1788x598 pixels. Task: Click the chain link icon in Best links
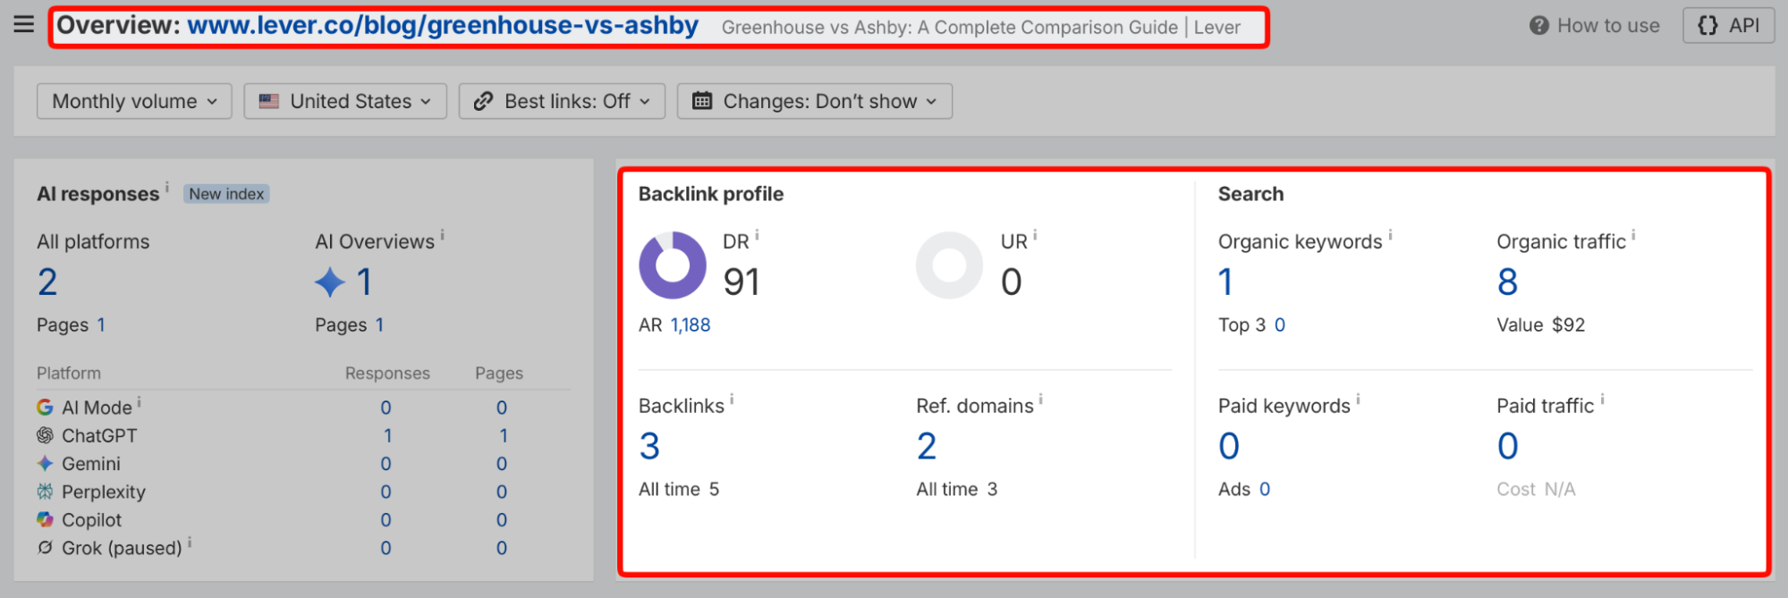pyautogui.click(x=483, y=101)
